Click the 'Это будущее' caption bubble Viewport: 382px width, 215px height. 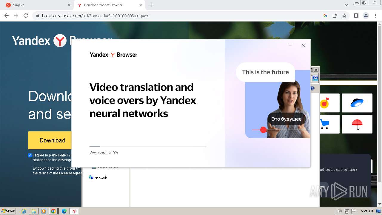tap(286, 119)
